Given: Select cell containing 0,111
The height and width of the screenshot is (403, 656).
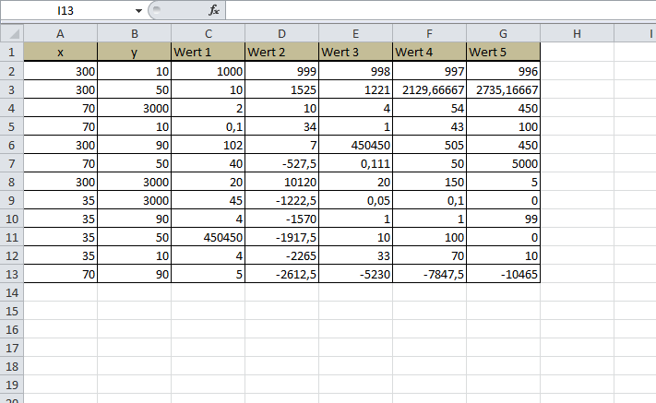Looking at the screenshot, I should (x=355, y=163).
